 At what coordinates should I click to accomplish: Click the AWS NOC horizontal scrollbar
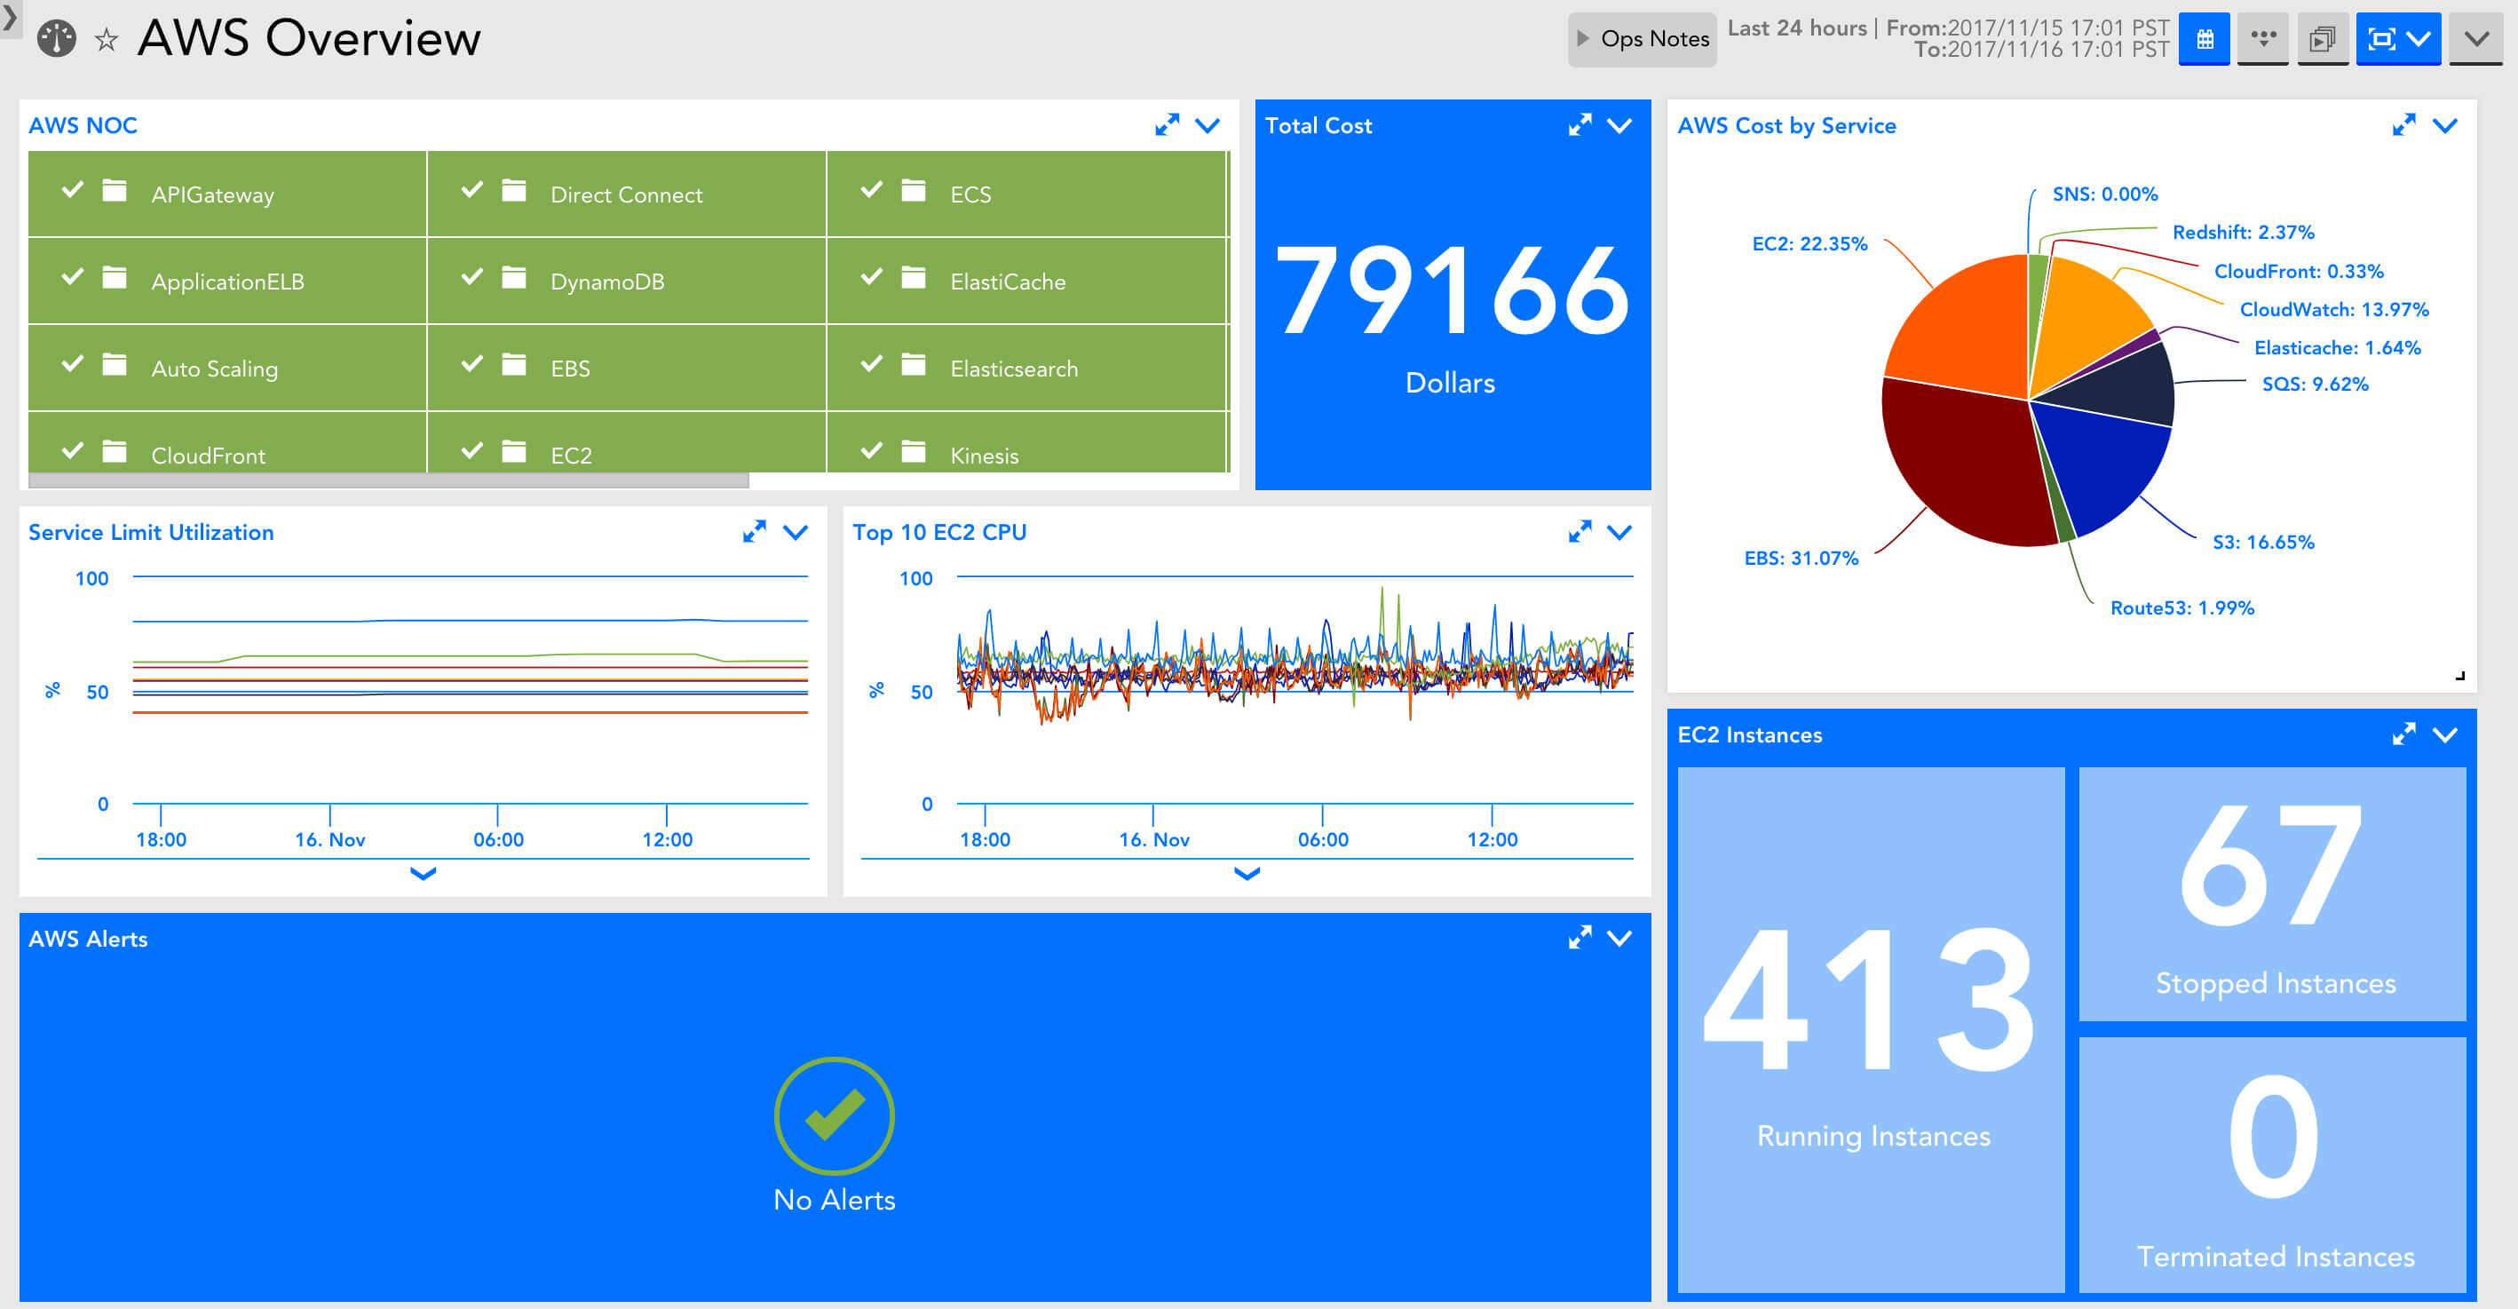coord(388,481)
